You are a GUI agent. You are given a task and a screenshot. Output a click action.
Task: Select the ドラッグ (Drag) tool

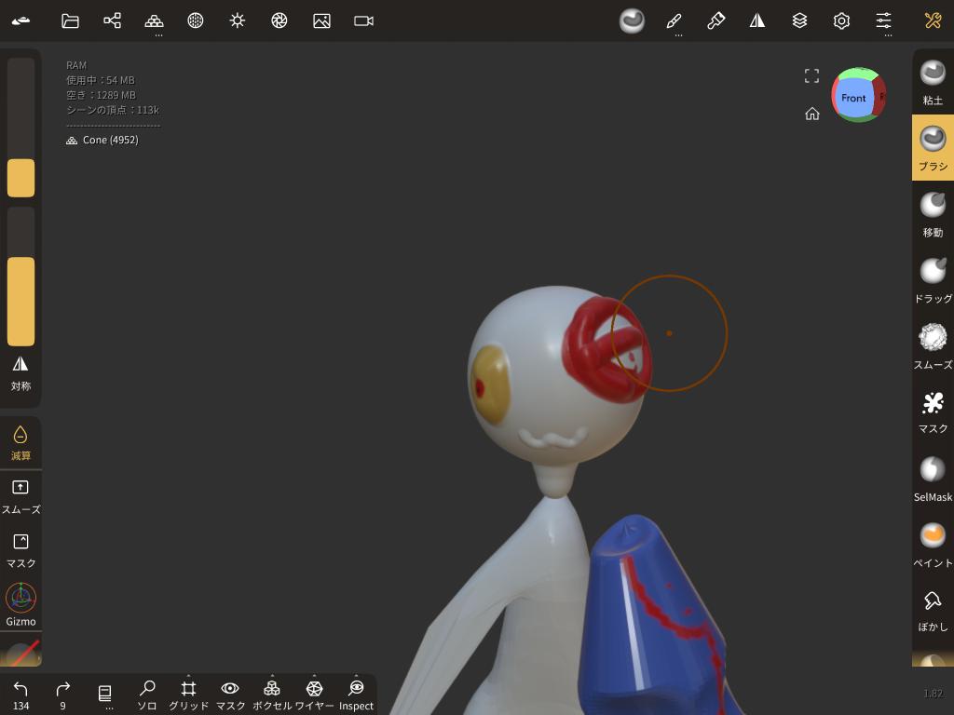tap(933, 279)
